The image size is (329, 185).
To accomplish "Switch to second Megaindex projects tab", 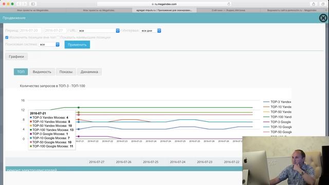I will point(99,10).
